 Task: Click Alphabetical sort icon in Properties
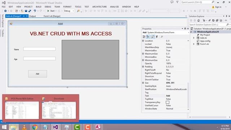point(148,37)
